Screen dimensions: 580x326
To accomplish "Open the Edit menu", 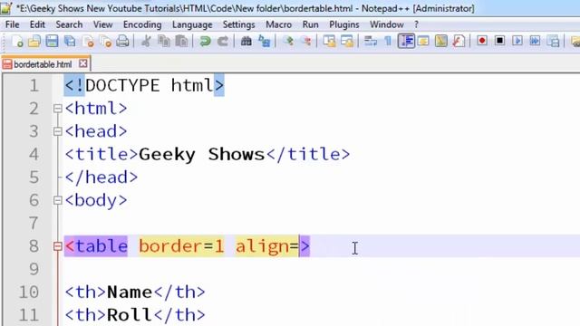I will pos(37,24).
